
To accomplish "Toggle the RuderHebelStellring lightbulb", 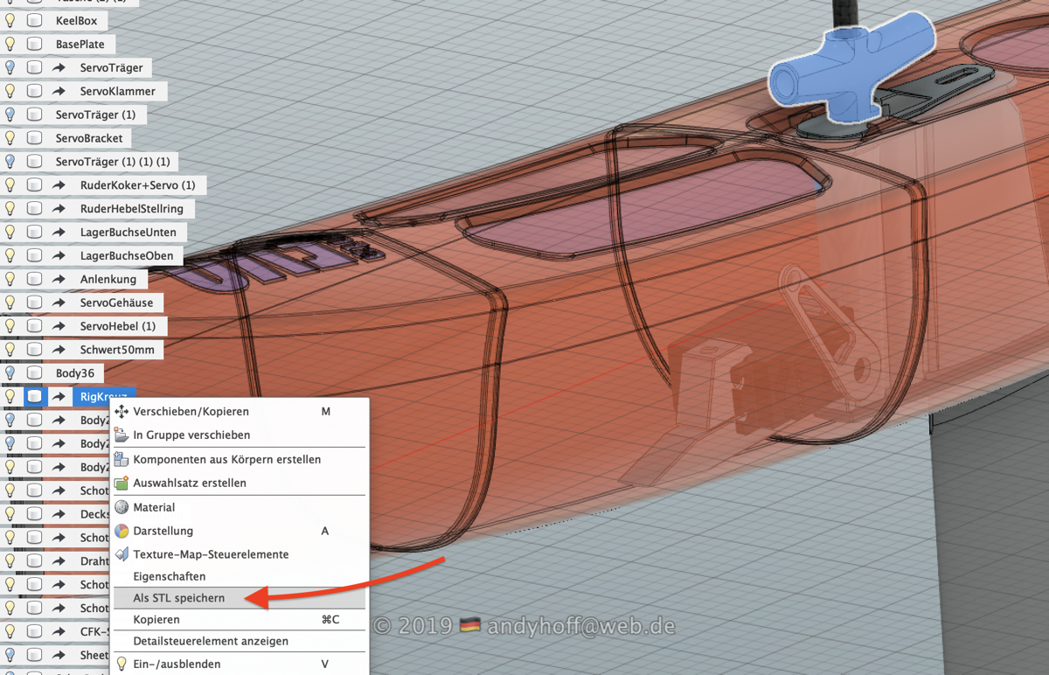I will pos(10,209).
